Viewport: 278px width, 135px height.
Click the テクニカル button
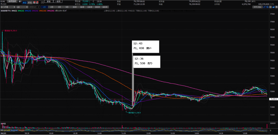coord(256,7)
